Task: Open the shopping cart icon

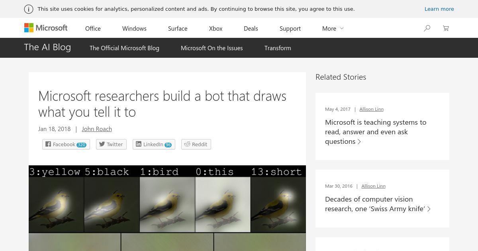Action: [446, 28]
